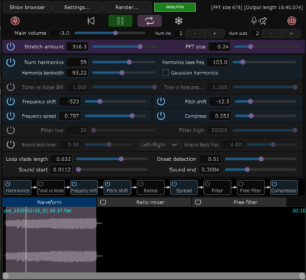Screen dimensions: 306x280
Task: Select Tonal vs Noise module in chain
Action: pyautogui.click(x=50, y=188)
